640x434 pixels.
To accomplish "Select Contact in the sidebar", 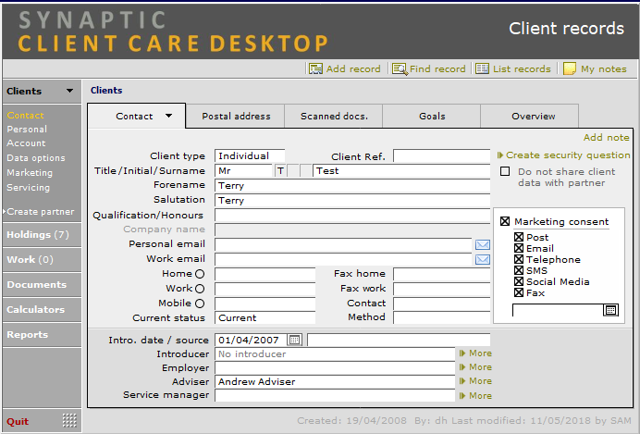I will pos(25,115).
